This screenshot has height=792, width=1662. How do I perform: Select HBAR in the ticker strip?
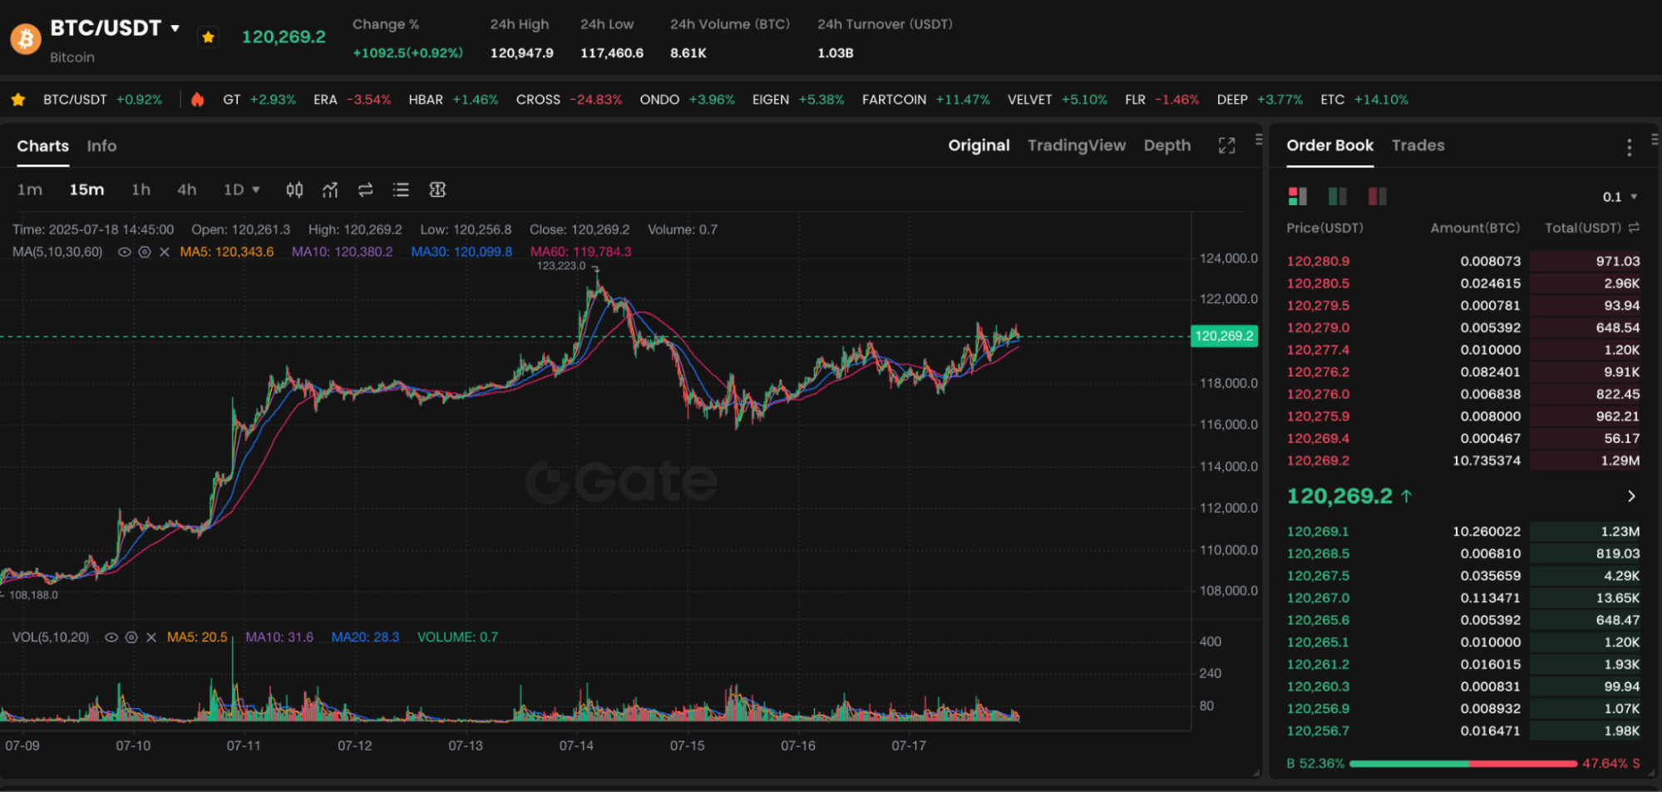tap(426, 100)
